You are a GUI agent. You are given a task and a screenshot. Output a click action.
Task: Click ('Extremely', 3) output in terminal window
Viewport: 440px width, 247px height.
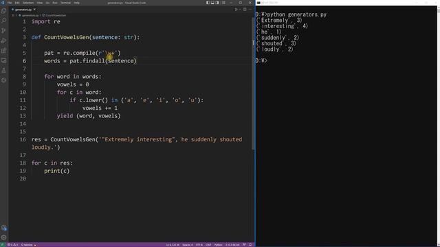pyautogui.click(x=279, y=21)
